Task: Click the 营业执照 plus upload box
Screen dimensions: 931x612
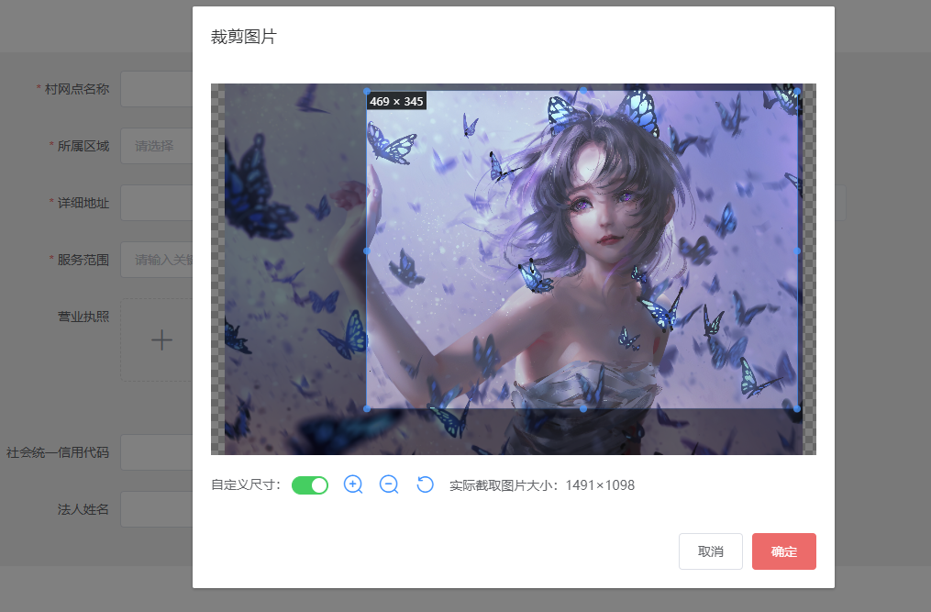Action: coord(157,339)
